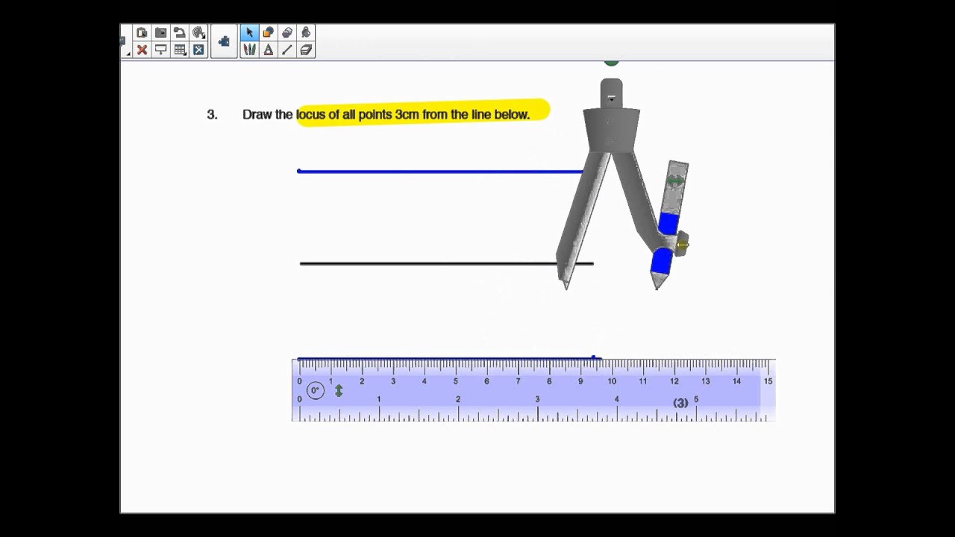Open the insert table dropdown
This screenshot has width=955, height=537.
[179, 50]
